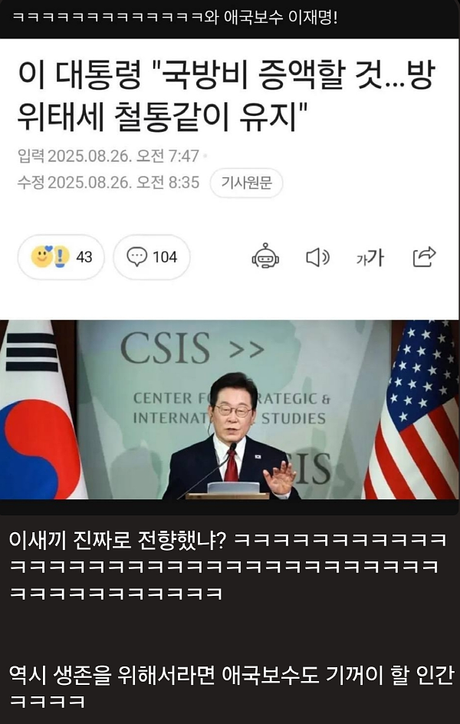This screenshot has height=724, width=460.
Task: Tap the speaker icon to listen
Action: tap(317, 257)
